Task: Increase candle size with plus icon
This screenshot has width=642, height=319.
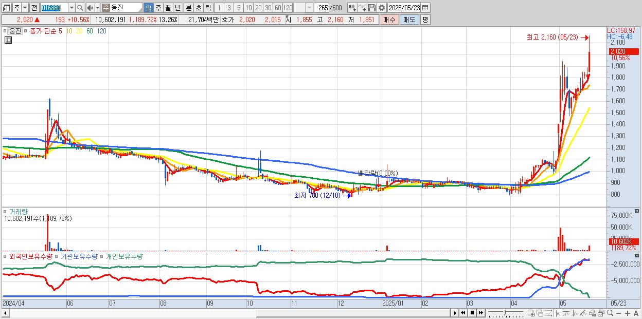Action: 628,313
